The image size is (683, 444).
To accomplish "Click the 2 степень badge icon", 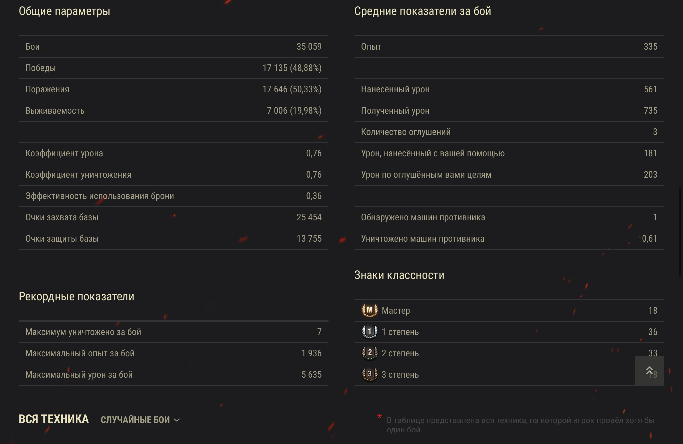I will pos(370,353).
